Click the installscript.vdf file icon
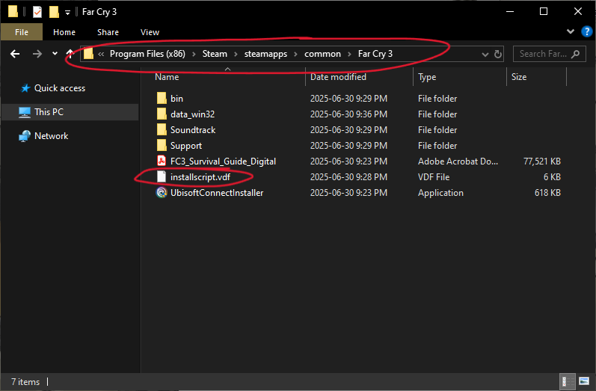Screen dimensions: 596x391 [x=162, y=176]
